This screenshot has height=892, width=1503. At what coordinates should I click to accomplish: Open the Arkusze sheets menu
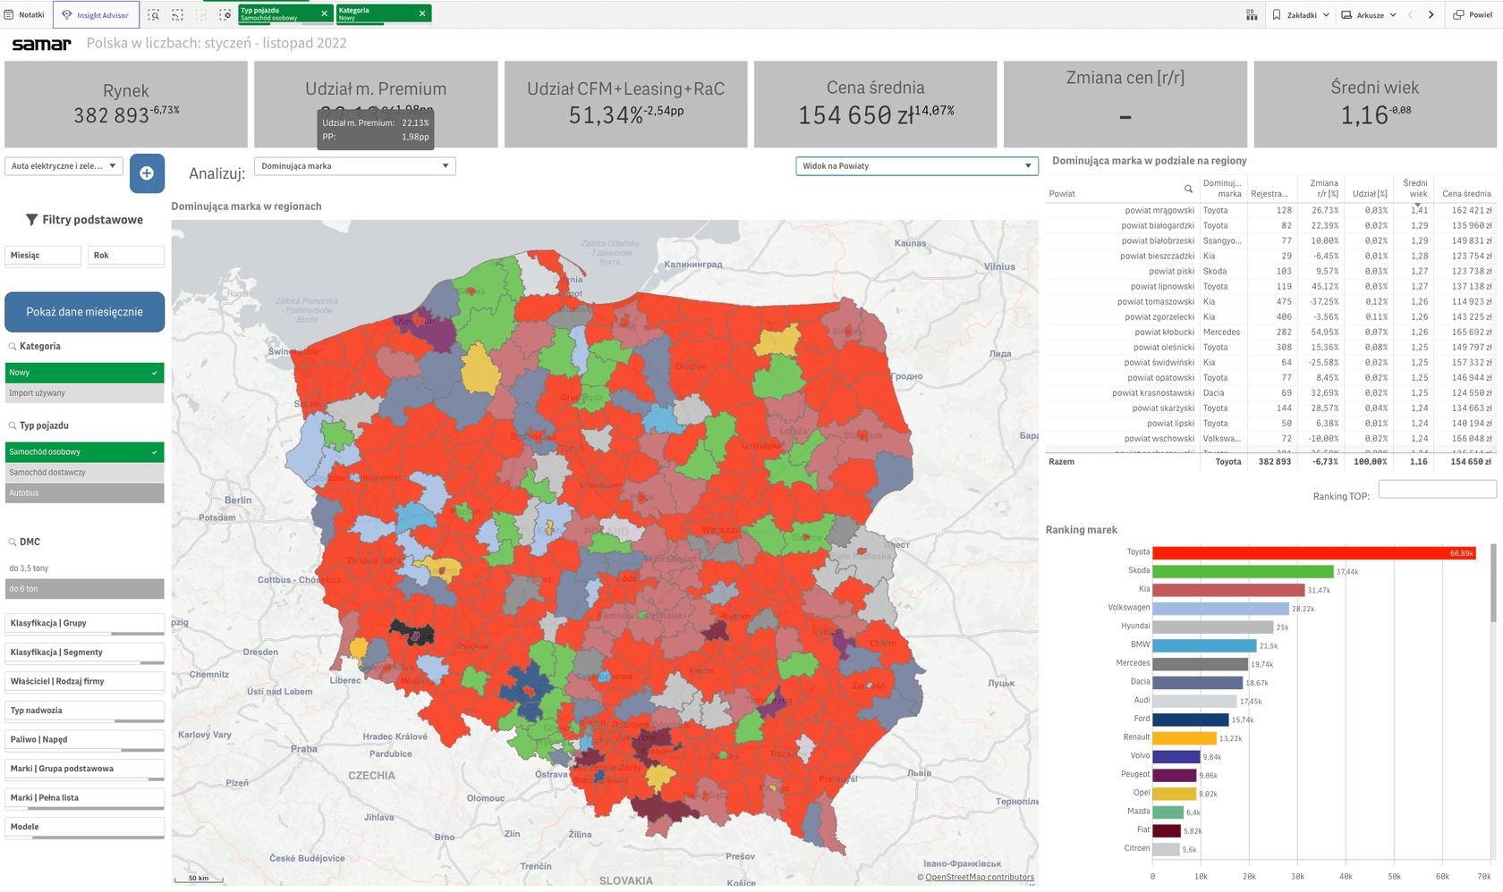pos(1369,14)
